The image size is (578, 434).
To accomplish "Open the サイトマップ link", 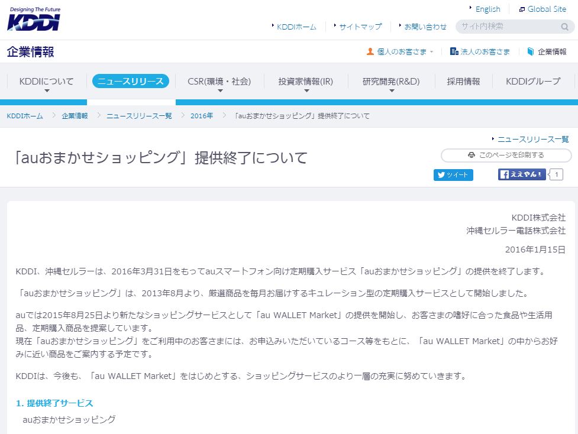I will (360, 27).
